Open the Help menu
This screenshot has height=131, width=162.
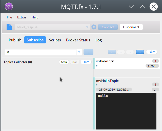click(35, 17)
